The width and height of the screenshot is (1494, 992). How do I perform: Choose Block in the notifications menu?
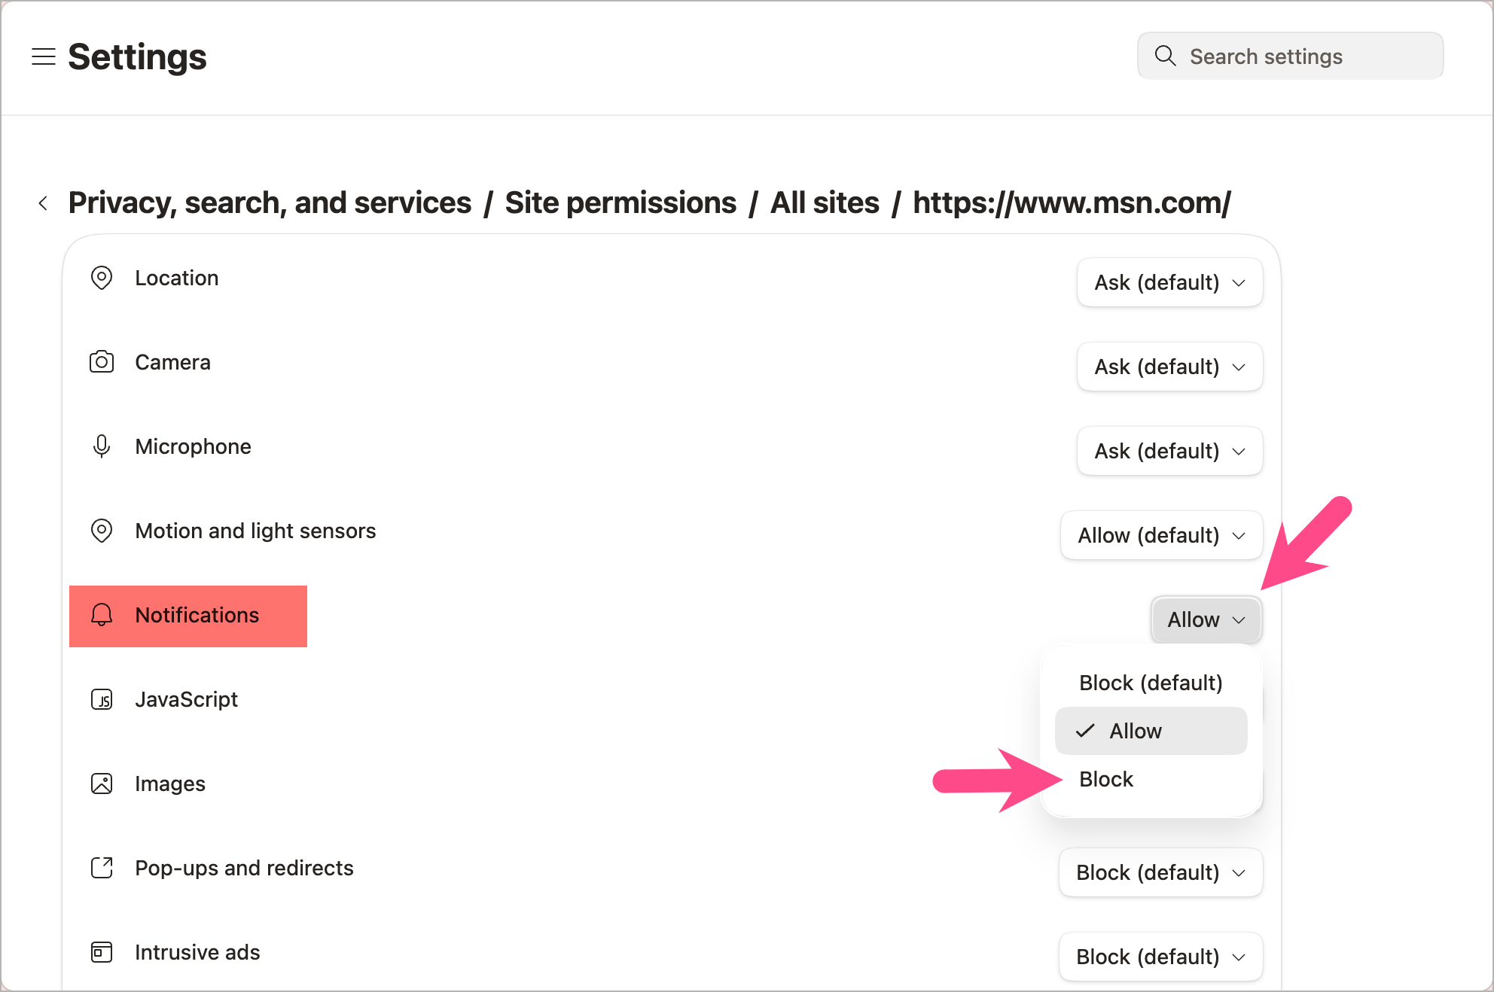1151,779
